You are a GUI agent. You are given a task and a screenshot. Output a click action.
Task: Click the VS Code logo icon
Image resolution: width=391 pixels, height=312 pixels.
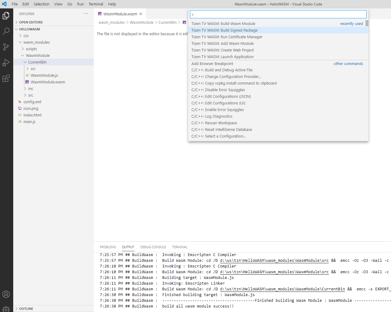(x=4, y=4)
